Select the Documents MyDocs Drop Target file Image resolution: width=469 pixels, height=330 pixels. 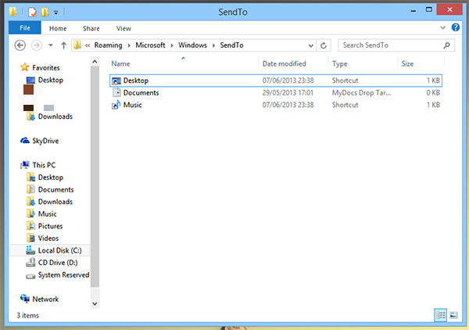click(141, 92)
